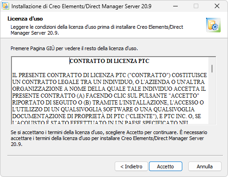Screen dimensions: 228x177
Task: Click the line starting 'DOCUMENTAZIONE DI PROPRIETÀ DI PTC'
Action: click(106, 116)
